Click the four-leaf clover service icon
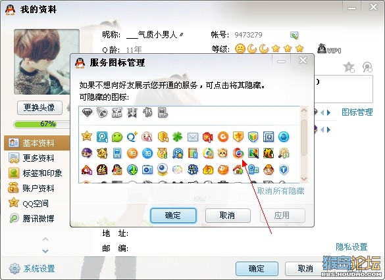This screenshot has height=280, width=385. click(178, 137)
